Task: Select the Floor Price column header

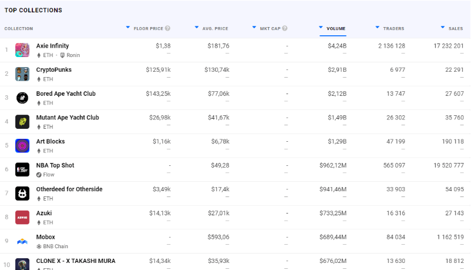Action: tap(149, 28)
